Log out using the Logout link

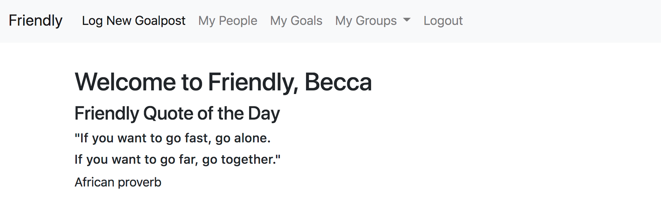click(x=443, y=21)
